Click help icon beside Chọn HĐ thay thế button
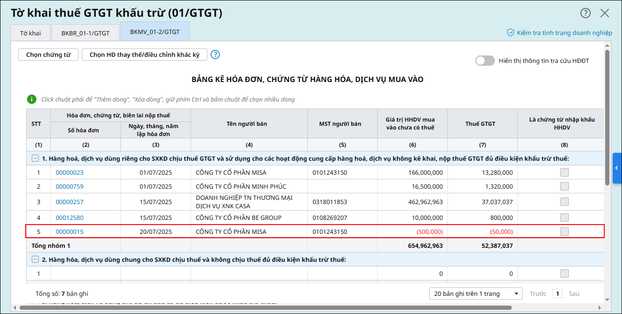The image size is (622, 314). click(215, 55)
